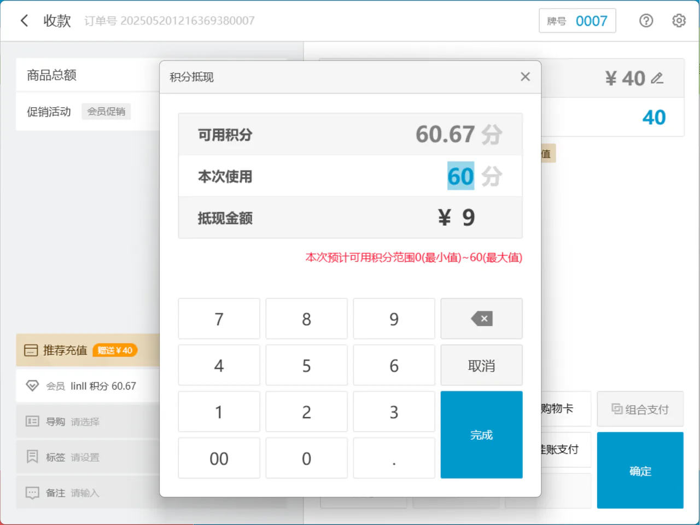The width and height of the screenshot is (700, 525).
Task: Click the blue 确定 button
Action: [640, 470]
